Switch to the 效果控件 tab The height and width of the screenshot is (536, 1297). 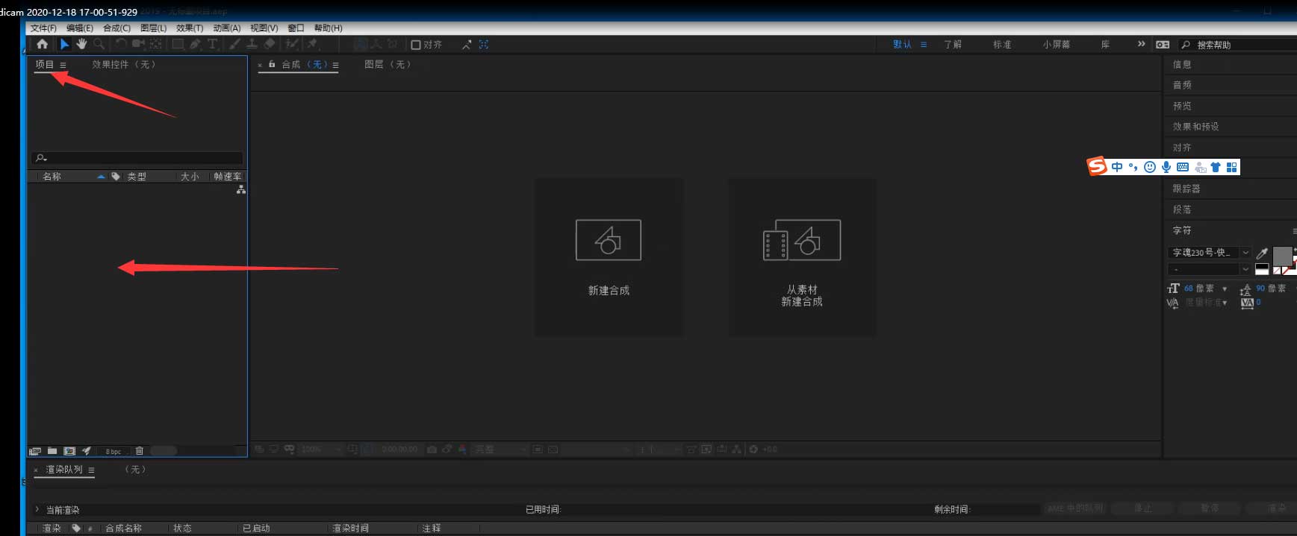[123, 65]
